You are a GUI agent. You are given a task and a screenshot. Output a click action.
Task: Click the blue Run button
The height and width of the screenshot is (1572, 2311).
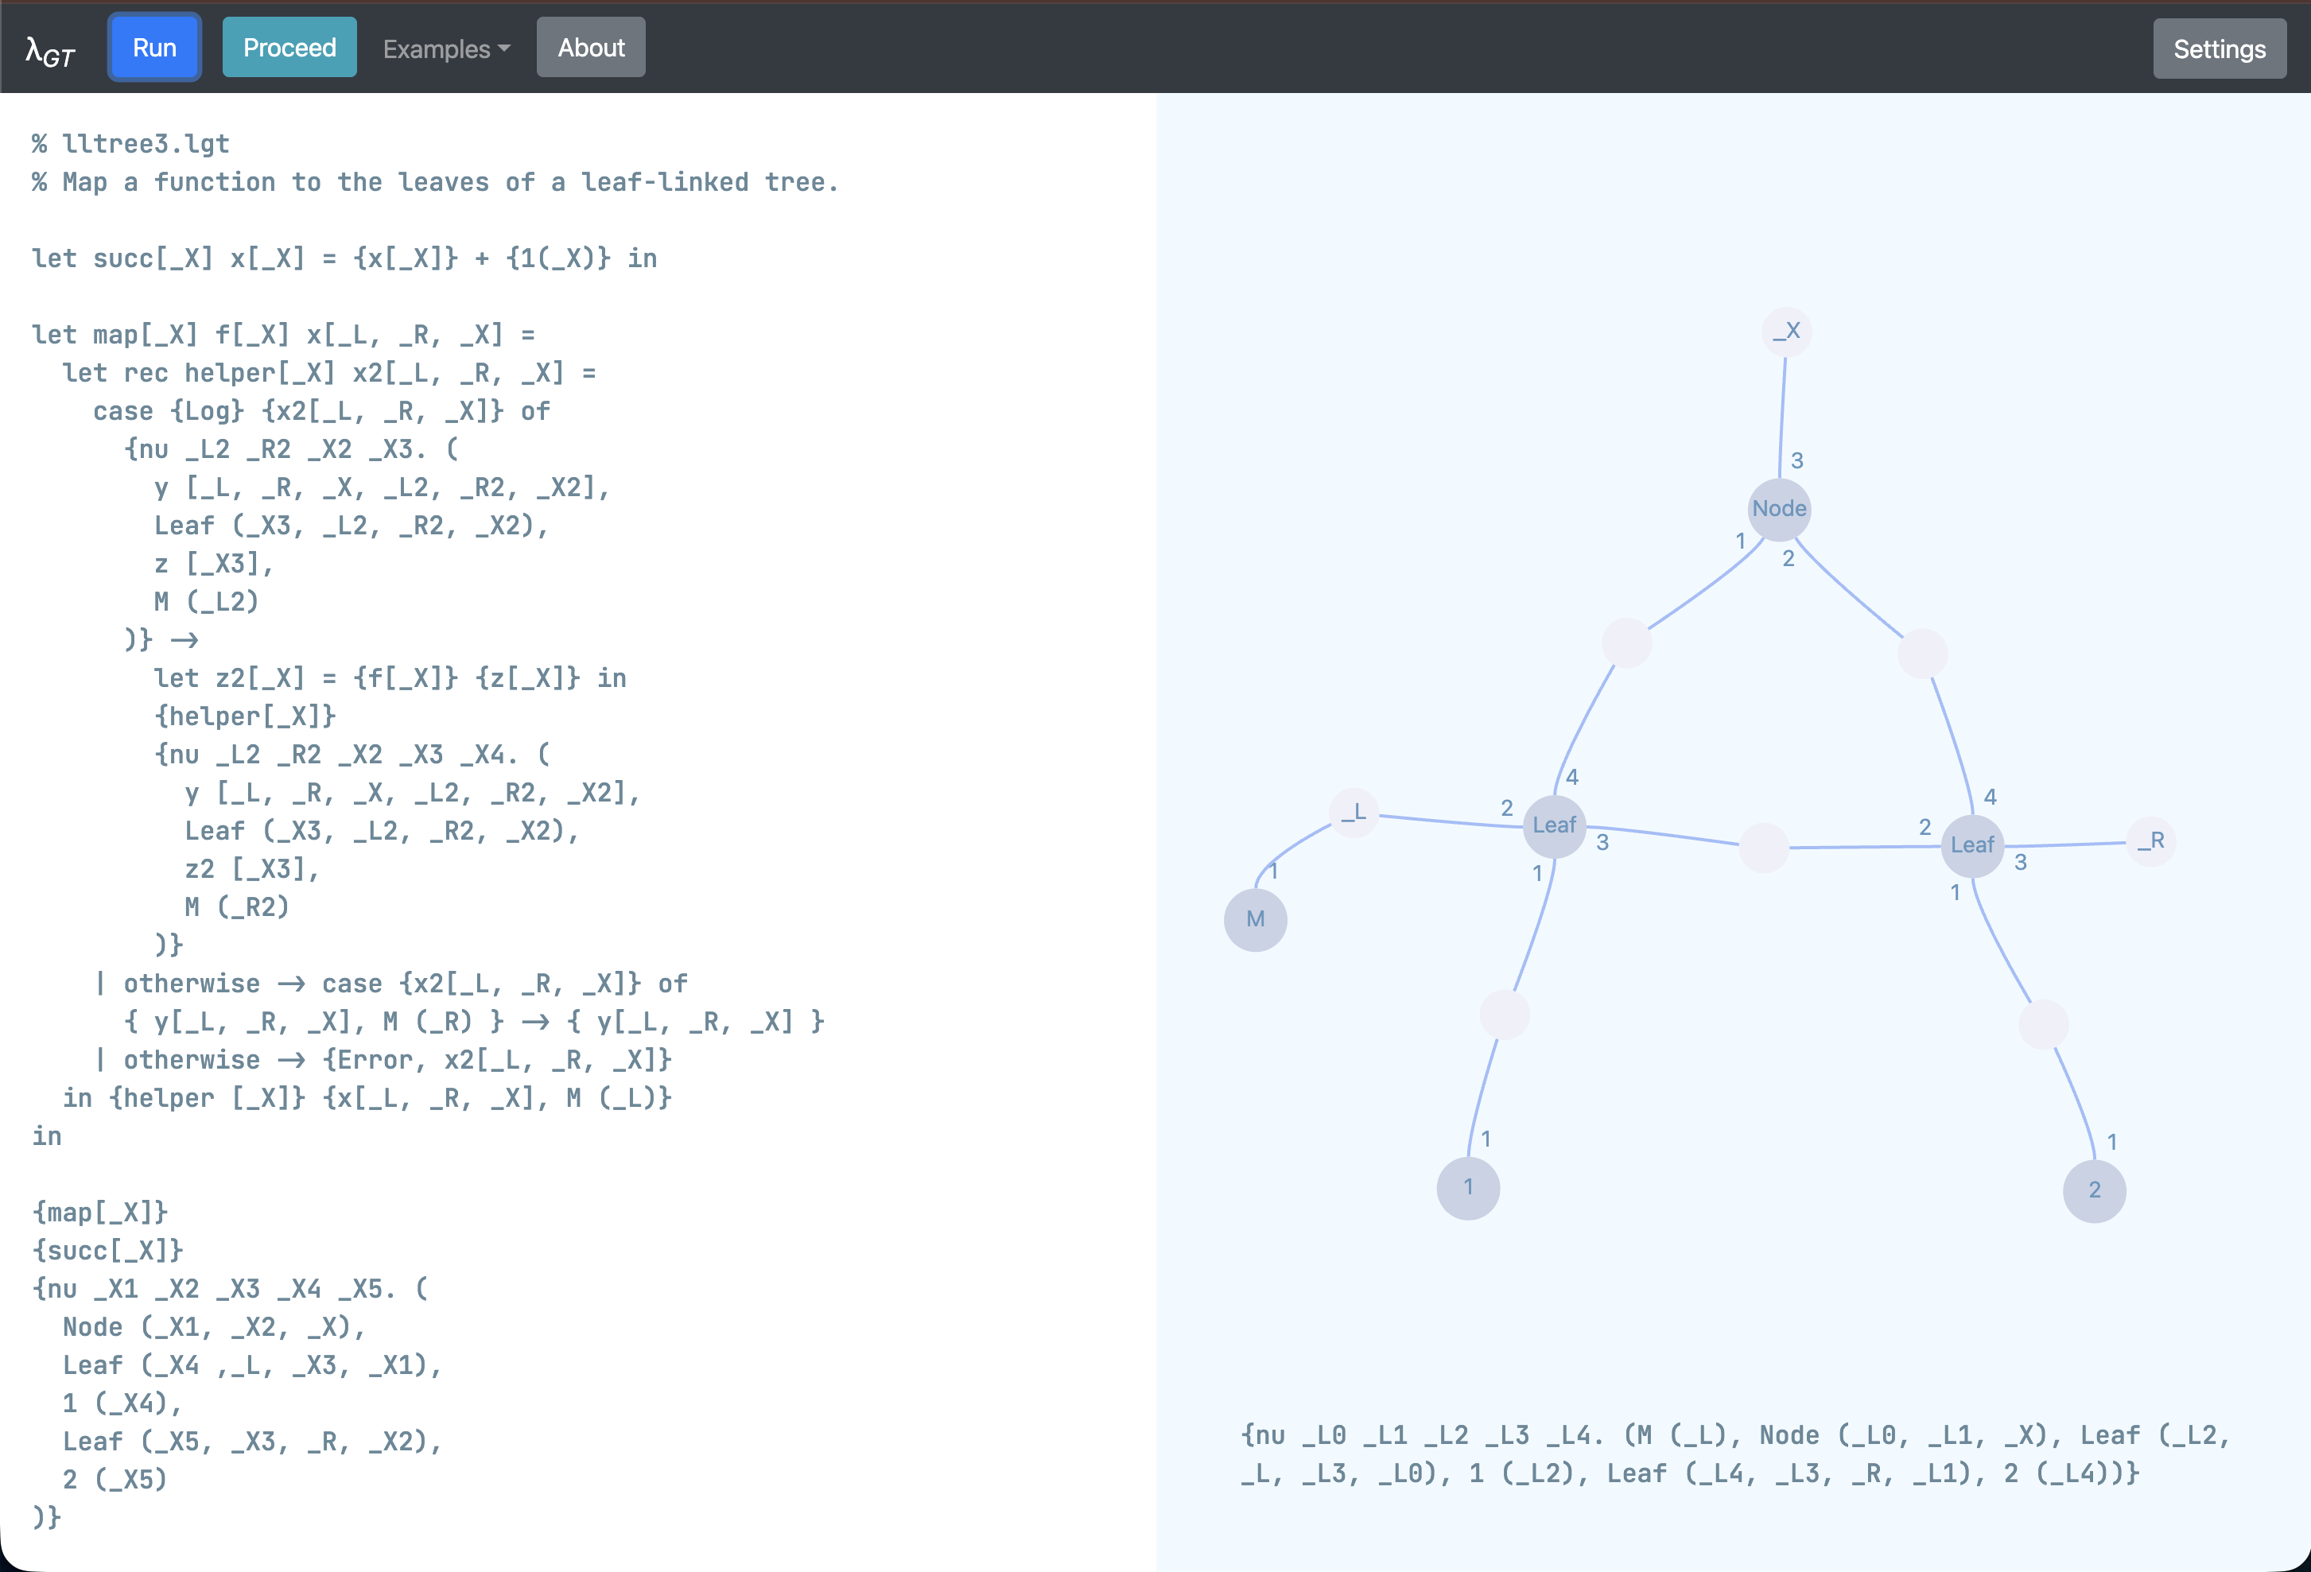(154, 48)
